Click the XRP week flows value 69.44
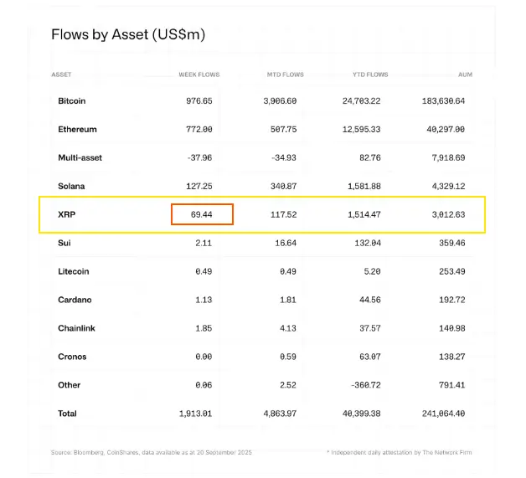Viewport: 526px width, 478px height. coord(201,215)
